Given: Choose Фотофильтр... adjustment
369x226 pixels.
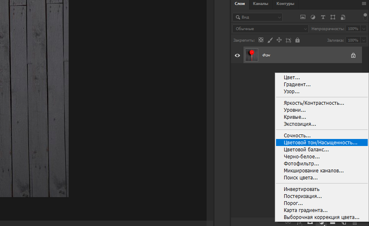Looking at the screenshot, I should coord(322,164).
